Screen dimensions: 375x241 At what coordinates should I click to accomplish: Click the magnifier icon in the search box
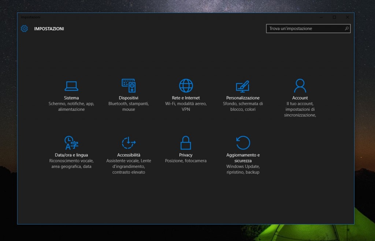346,29
